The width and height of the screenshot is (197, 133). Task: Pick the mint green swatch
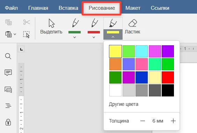point(155,64)
